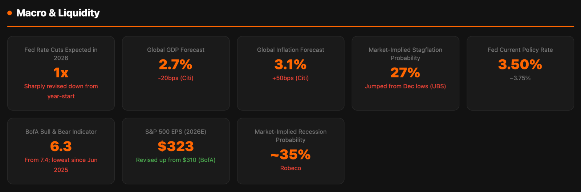Click the 3.1% inflation figure
This screenshot has height=192, width=581.
point(290,64)
